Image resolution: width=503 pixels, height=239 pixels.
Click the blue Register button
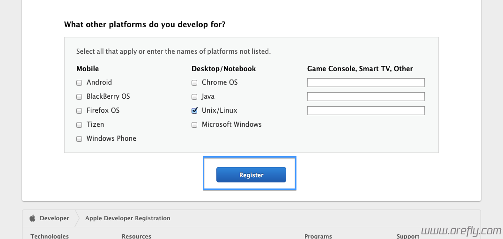[x=251, y=175]
